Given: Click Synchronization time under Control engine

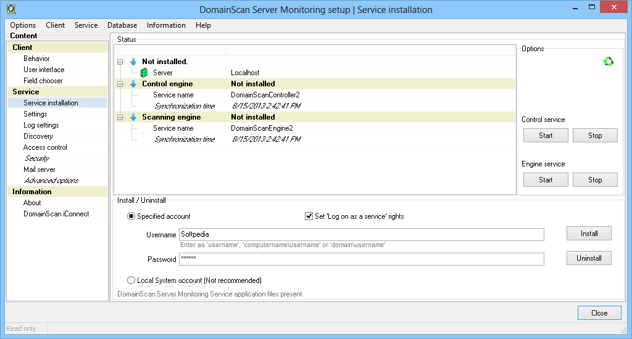Looking at the screenshot, I should click(185, 106).
